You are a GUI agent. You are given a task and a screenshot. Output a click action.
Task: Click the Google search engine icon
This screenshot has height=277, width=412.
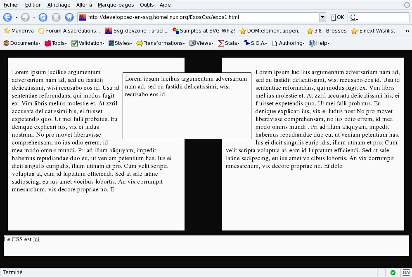click(353, 17)
